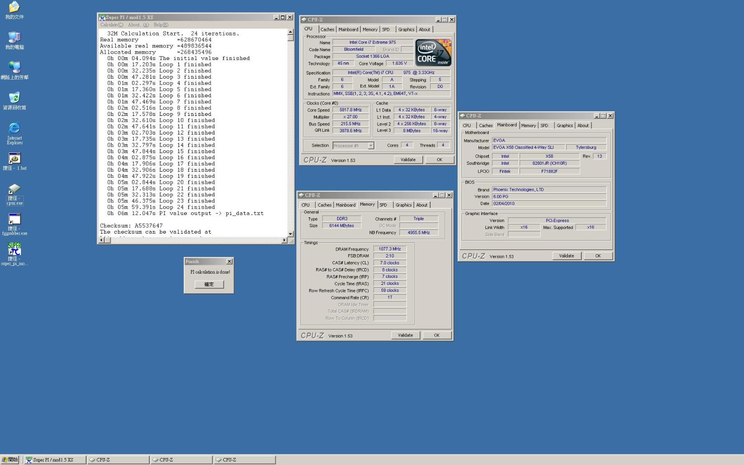Click the Super PI title bar icon
The width and height of the screenshot is (744, 465).
pos(102,17)
